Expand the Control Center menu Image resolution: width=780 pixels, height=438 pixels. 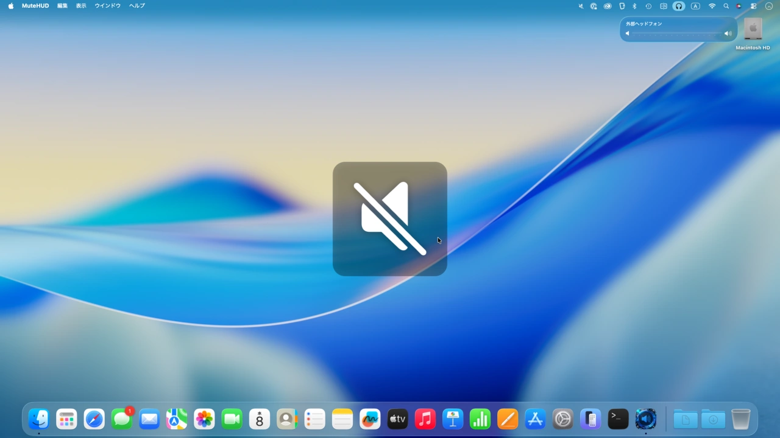click(x=753, y=6)
